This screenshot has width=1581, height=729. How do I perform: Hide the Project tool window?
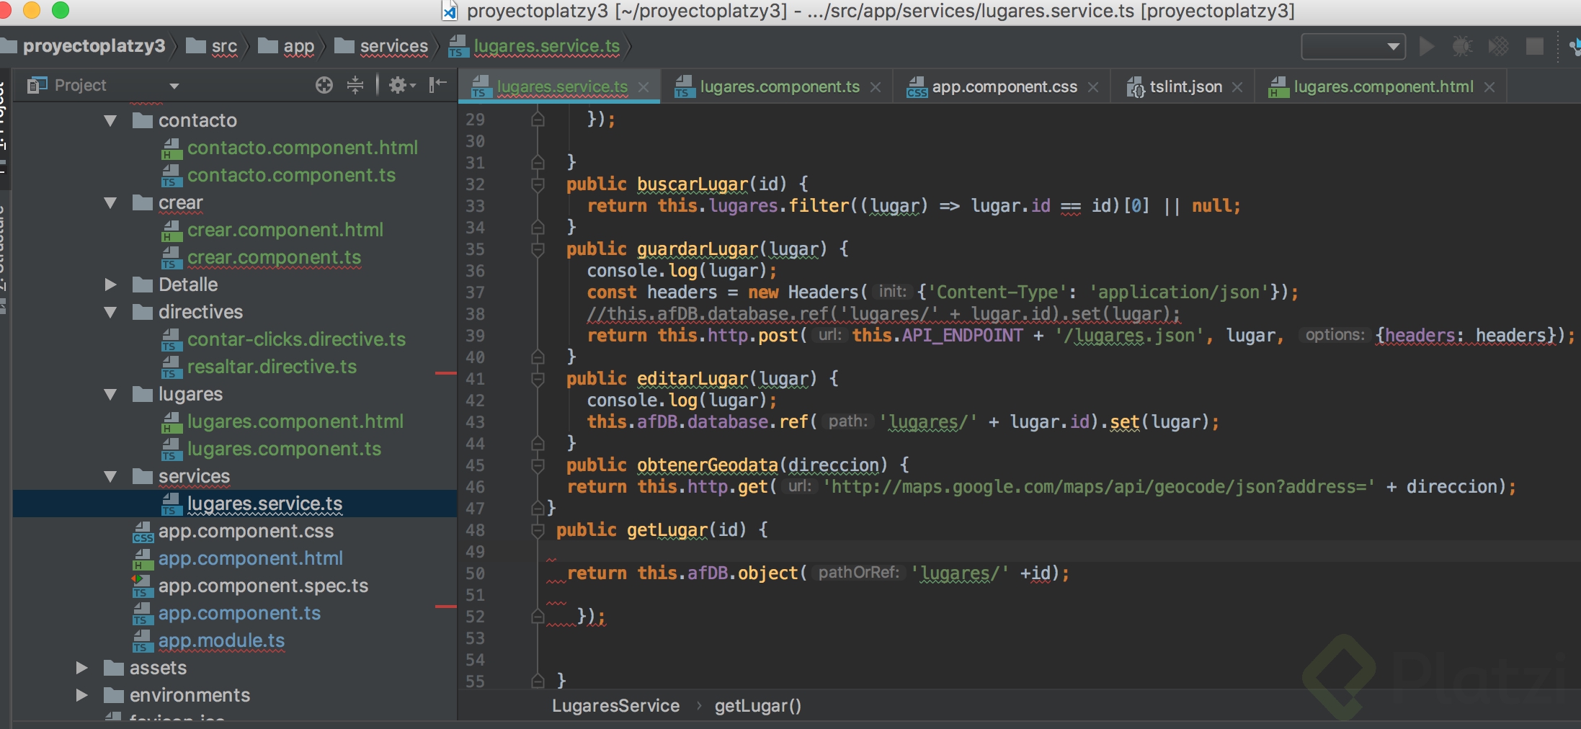[437, 85]
